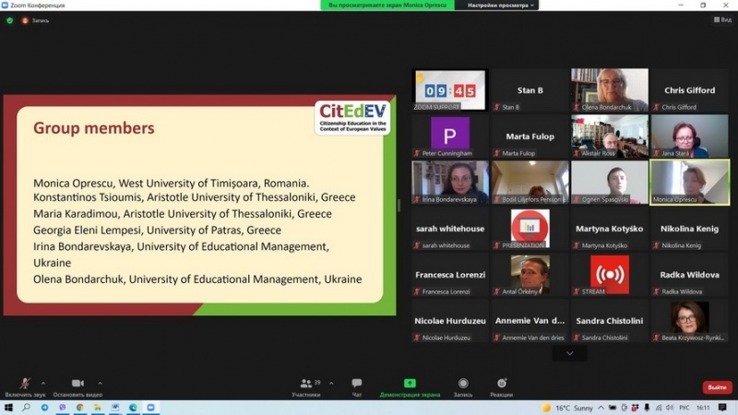Stop video with the camera button
This screenshot has width=738, height=415.
(x=77, y=385)
